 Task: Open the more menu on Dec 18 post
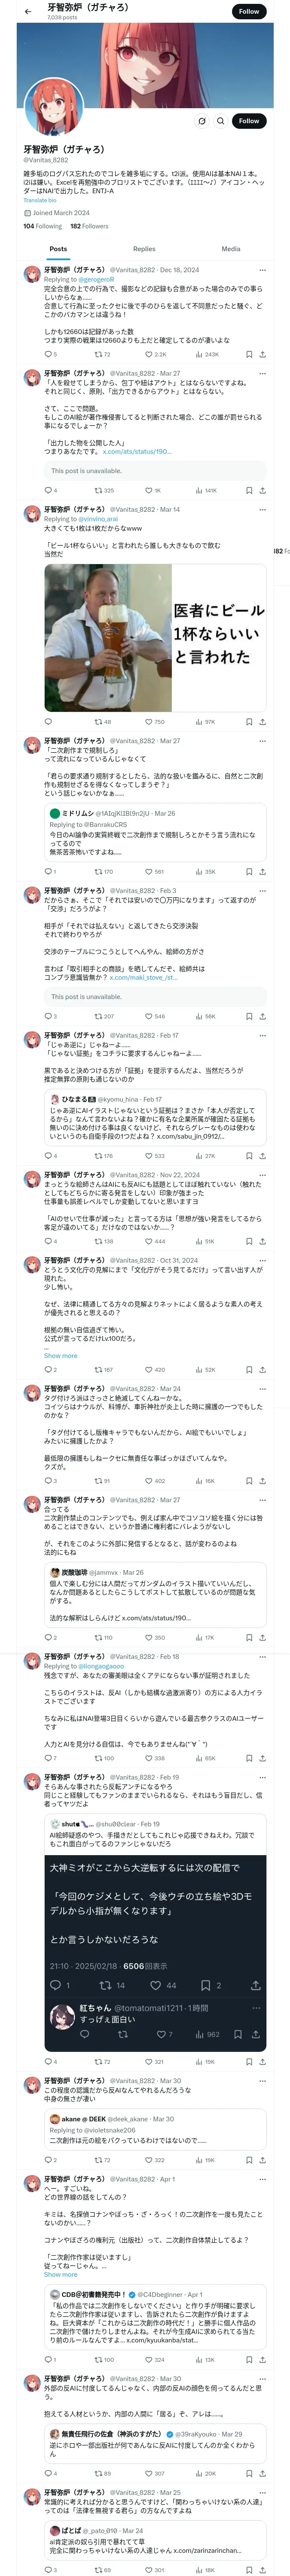(262, 270)
